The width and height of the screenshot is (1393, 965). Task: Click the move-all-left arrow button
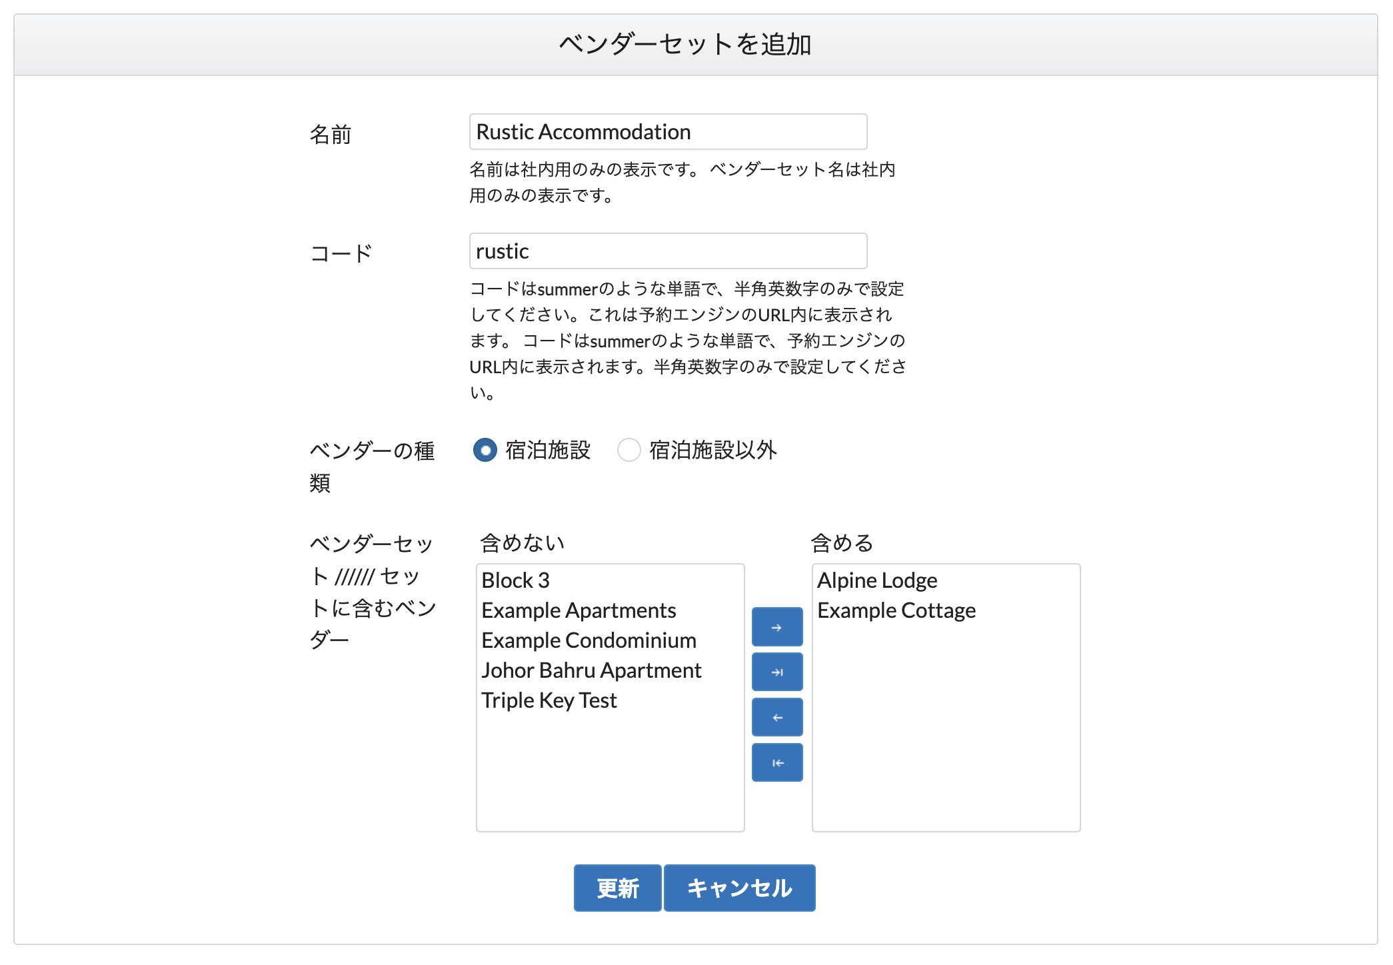776,762
